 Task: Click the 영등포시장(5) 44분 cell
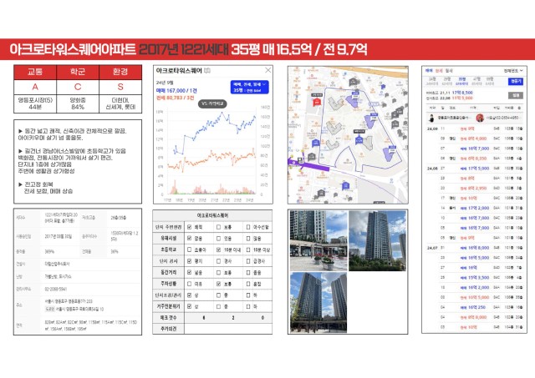tap(35, 103)
